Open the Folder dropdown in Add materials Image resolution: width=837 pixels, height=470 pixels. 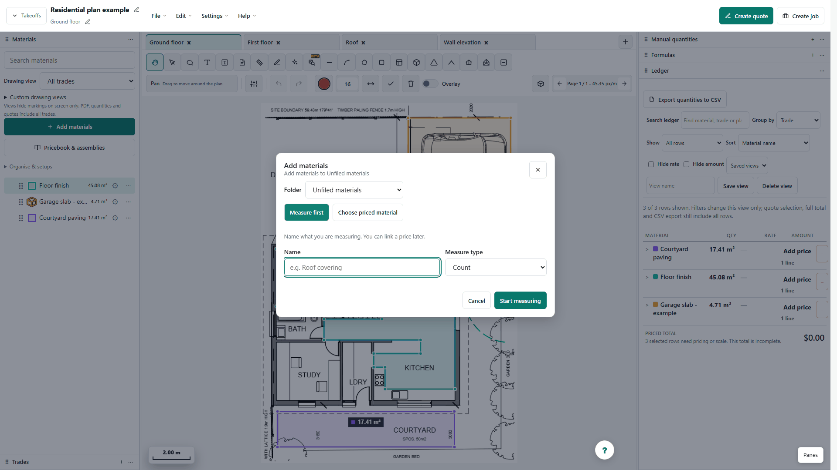[354, 190]
